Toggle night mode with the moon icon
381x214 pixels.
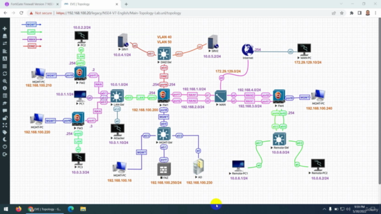5,139
